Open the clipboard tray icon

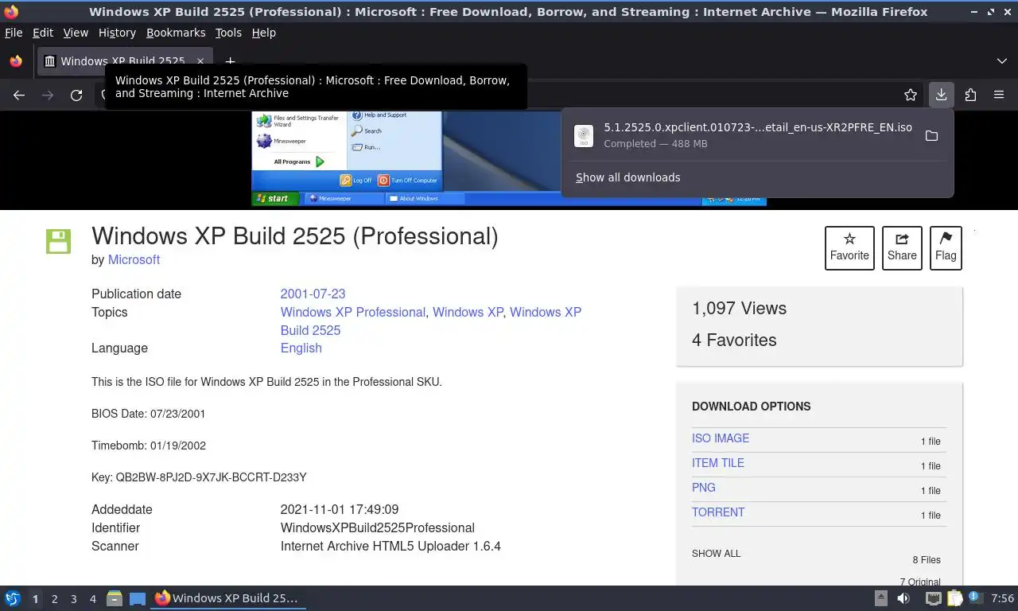click(954, 598)
